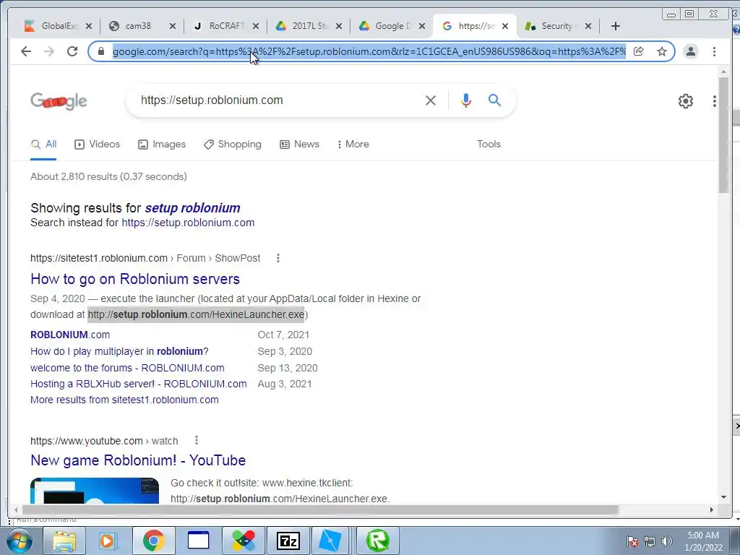Close the Security tab
Viewport: 740px width, 555px height.
point(588,26)
